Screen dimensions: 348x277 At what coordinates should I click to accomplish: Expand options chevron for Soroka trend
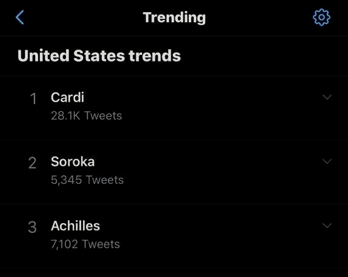(x=327, y=161)
